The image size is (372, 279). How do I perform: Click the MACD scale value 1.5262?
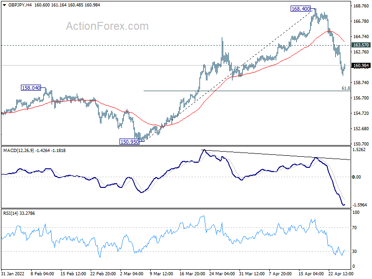(359, 150)
